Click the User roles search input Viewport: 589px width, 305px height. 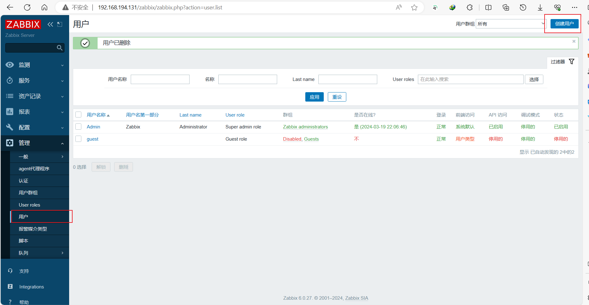(x=470, y=79)
